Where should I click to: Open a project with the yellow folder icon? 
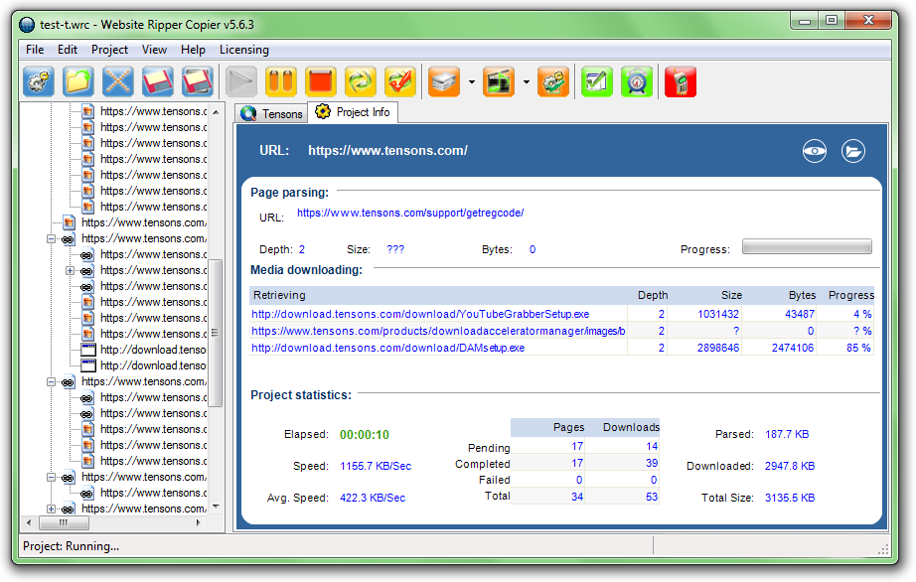(78, 81)
